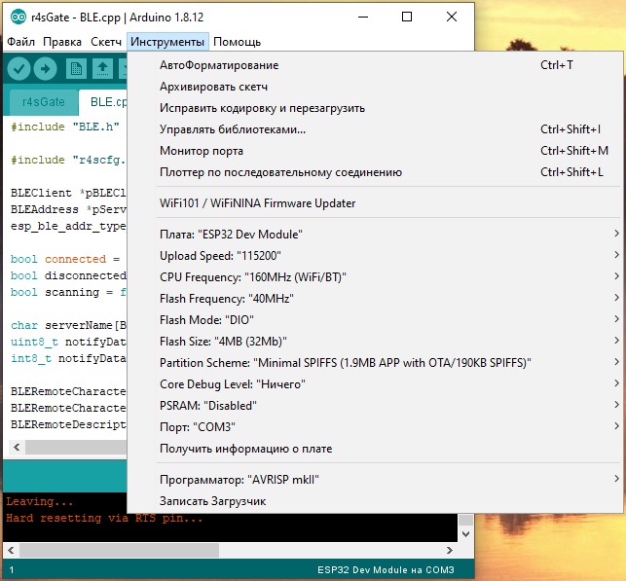Expand Flash Mode: "DIO" submenu
Image resolution: width=626 pixels, height=581 pixels.
pos(375,320)
